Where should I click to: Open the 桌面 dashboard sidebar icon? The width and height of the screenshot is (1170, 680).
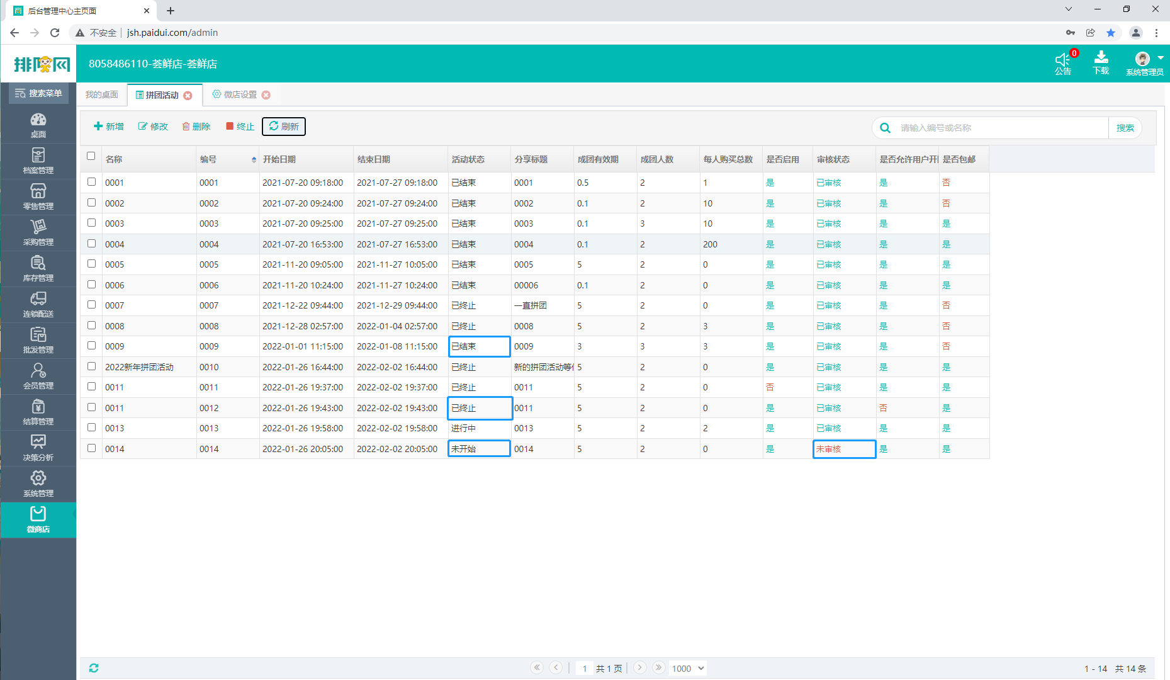coord(38,125)
